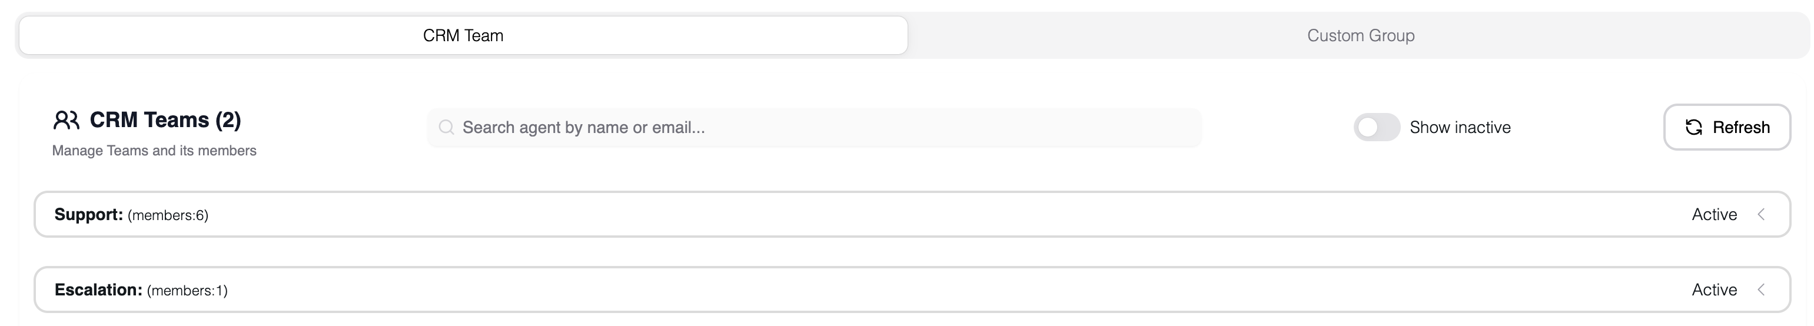Click the chevron arrow on Support row
The height and width of the screenshot is (326, 1814).
tap(1761, 215)
